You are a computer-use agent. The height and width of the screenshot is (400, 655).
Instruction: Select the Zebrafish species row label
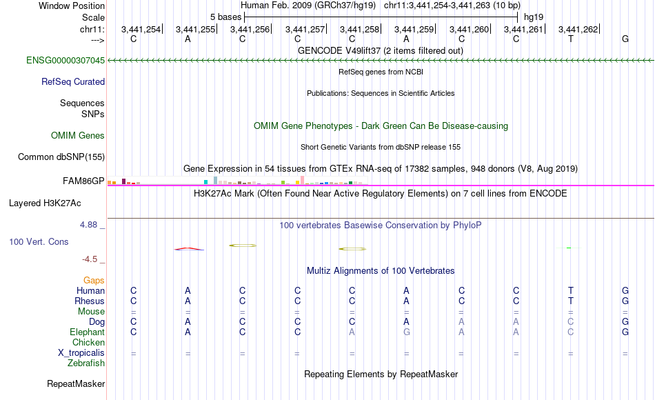[86, 363]
